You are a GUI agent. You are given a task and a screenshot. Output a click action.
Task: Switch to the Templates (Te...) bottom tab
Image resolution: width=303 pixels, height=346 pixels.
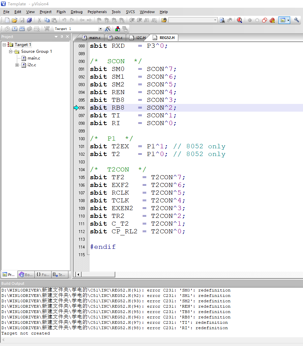point(60,275)
